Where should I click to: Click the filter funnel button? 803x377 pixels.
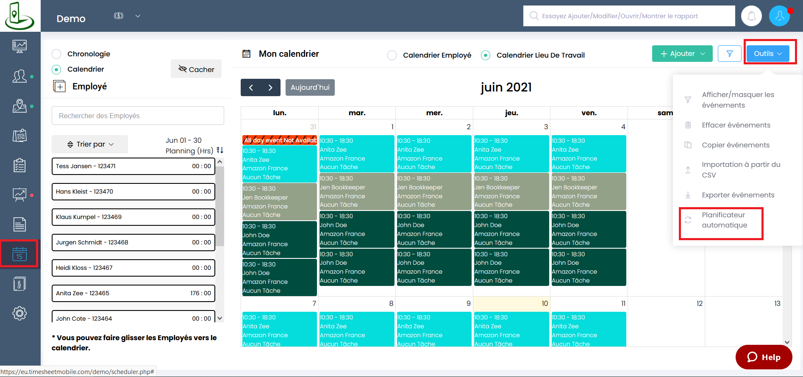(729, 54)
